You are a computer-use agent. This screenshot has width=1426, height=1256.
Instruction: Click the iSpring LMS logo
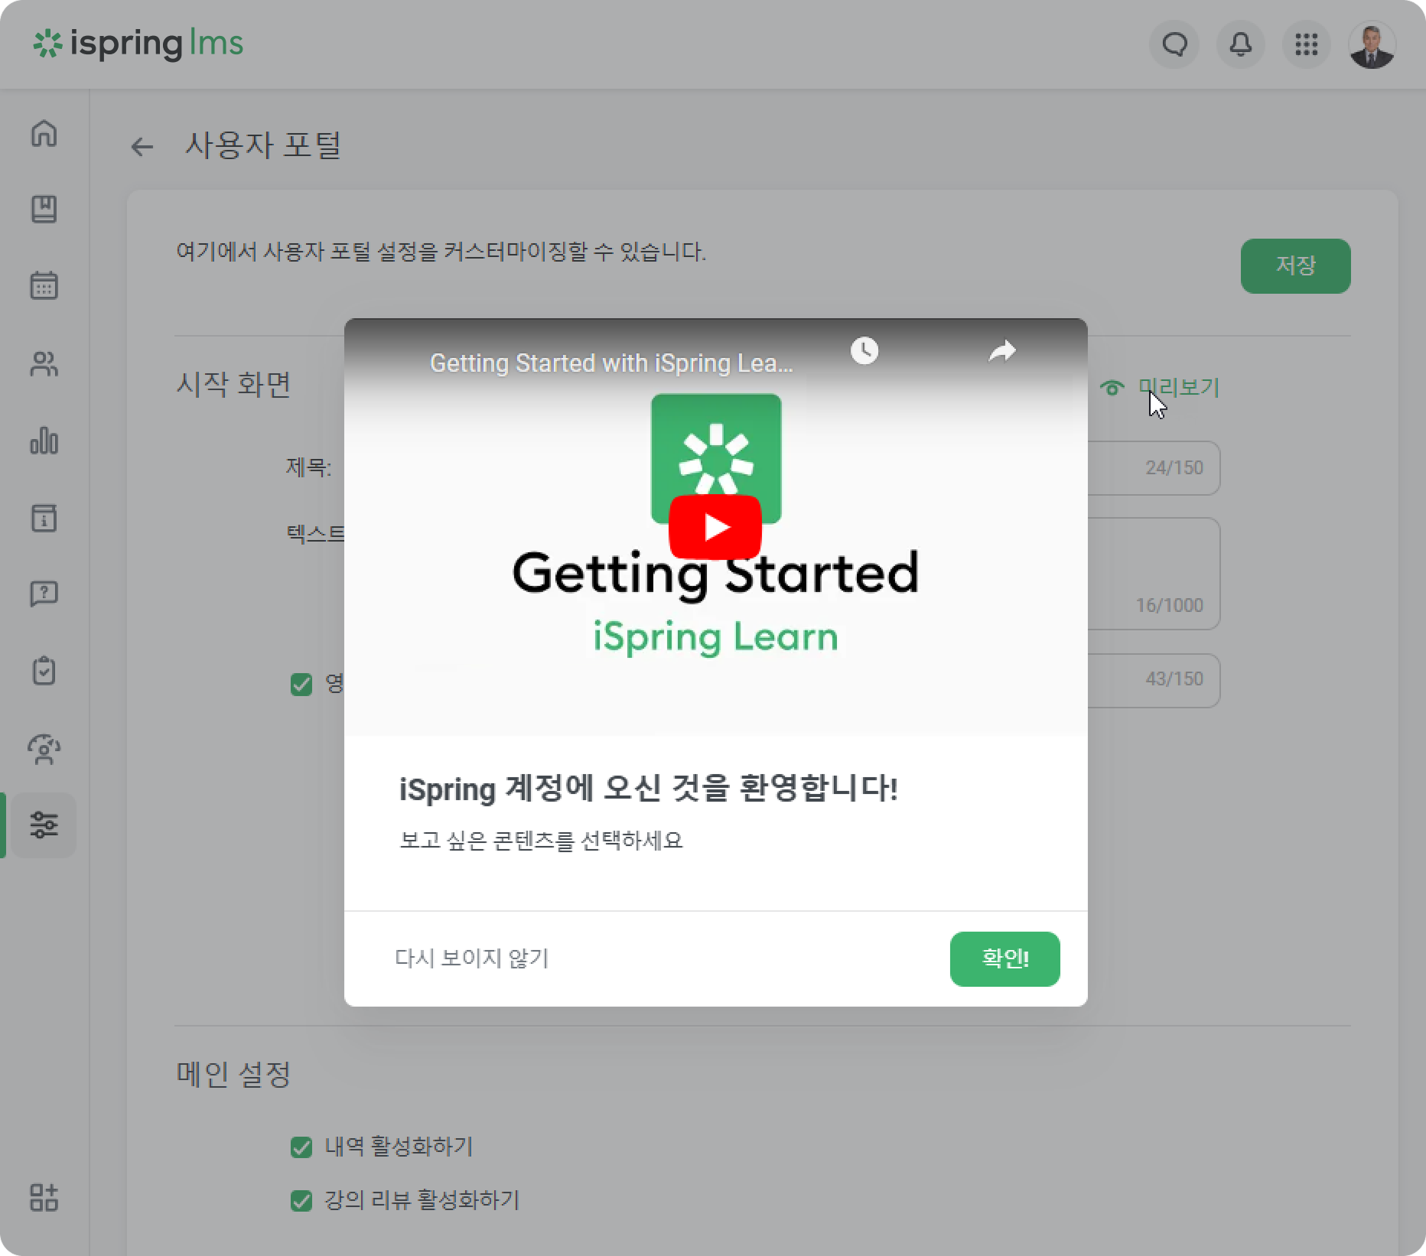(x=138, y=44)
